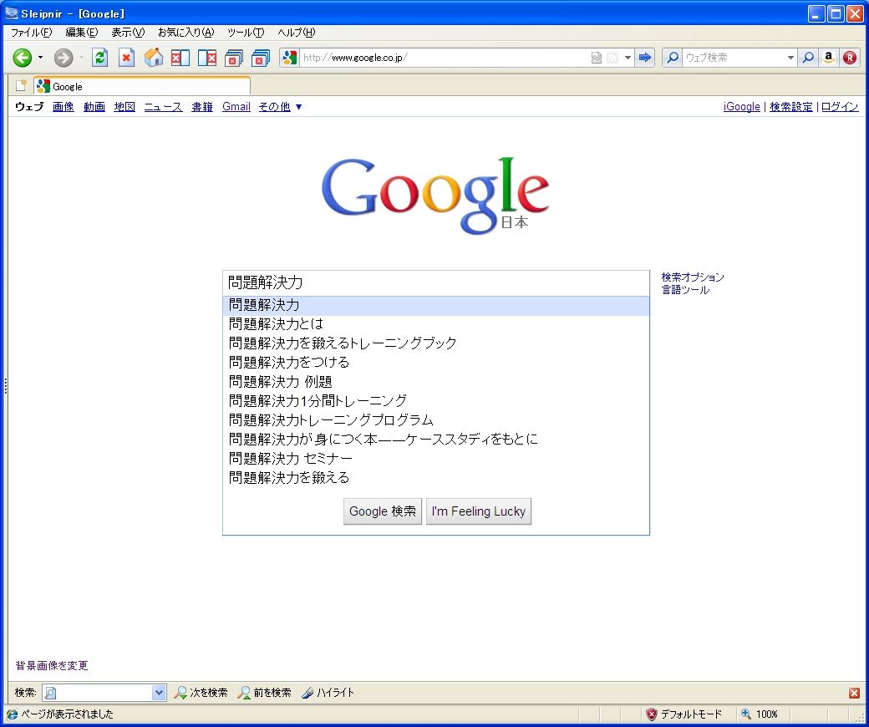Open the 表示(V) menu
Viewport: 869px width, 727px height.
click(128, 33)
